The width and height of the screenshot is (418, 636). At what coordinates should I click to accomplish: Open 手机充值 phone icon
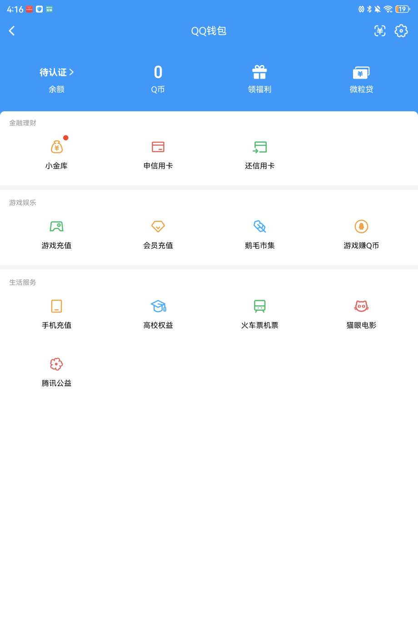(x=56, y=306)
